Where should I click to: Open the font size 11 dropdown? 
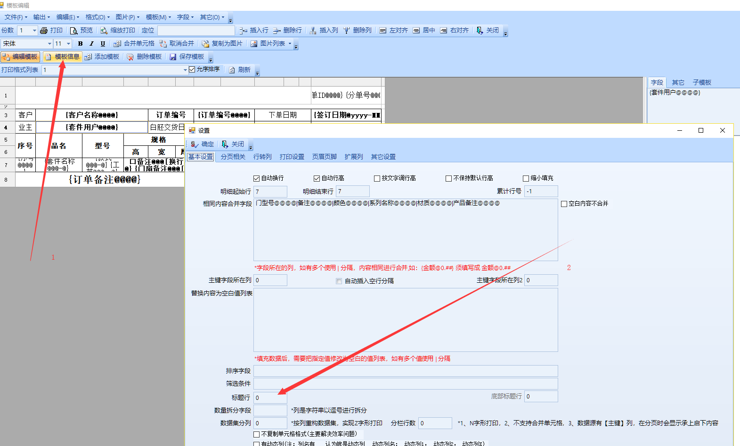coord(68,44)
